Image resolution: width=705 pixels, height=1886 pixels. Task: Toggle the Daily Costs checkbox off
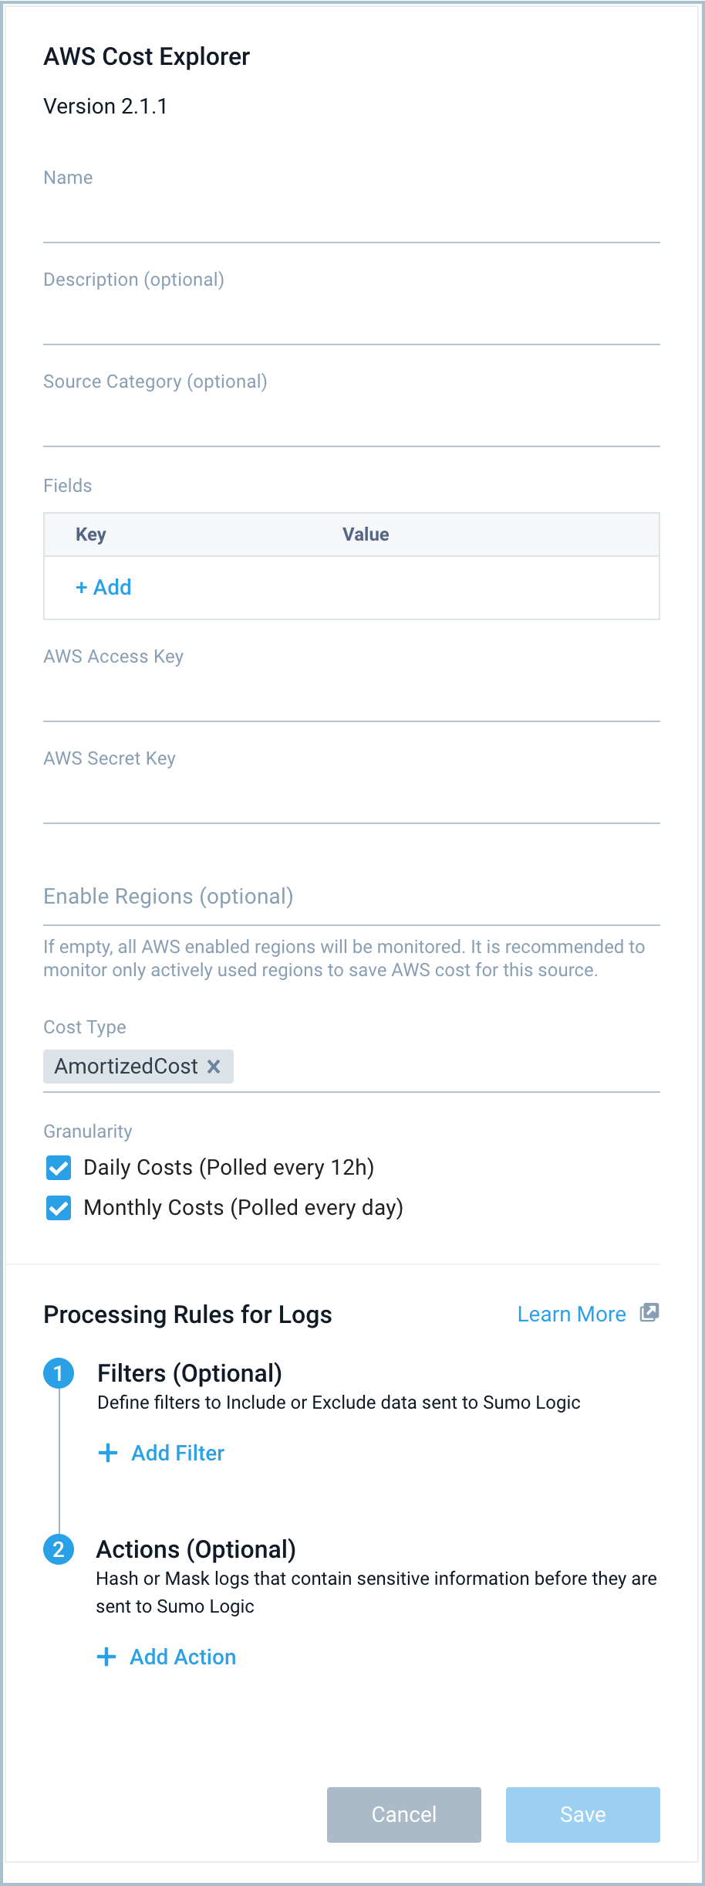(59, 1168)
